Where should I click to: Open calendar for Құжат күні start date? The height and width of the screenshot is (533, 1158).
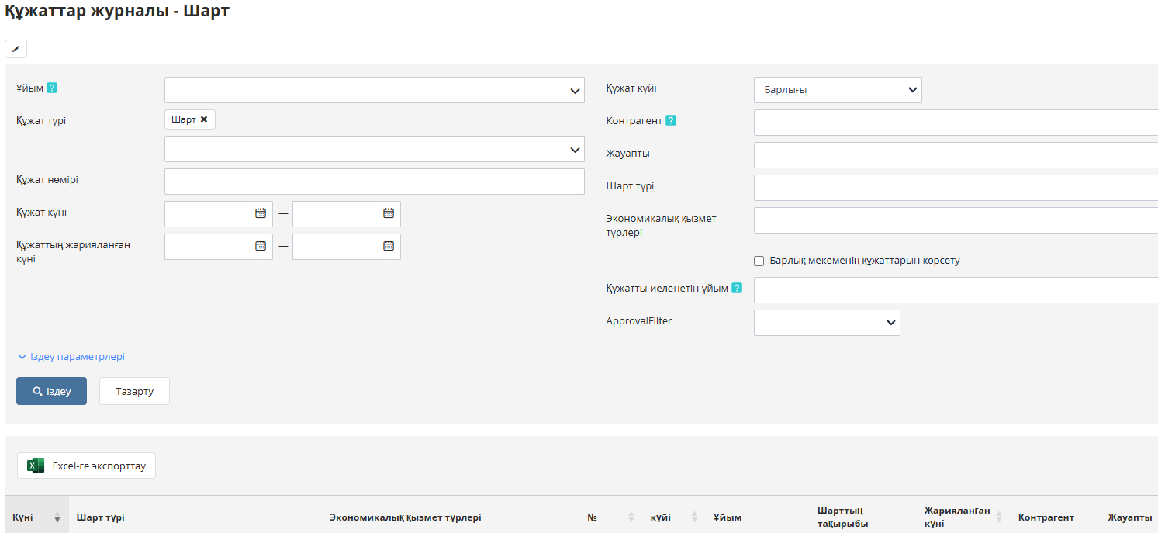pyautogui.click(x=261, y=213)
